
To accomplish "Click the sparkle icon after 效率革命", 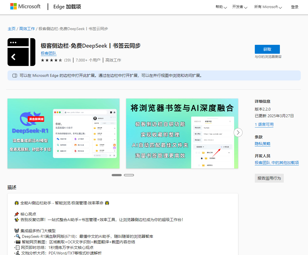I will click(x=107, y=203).
